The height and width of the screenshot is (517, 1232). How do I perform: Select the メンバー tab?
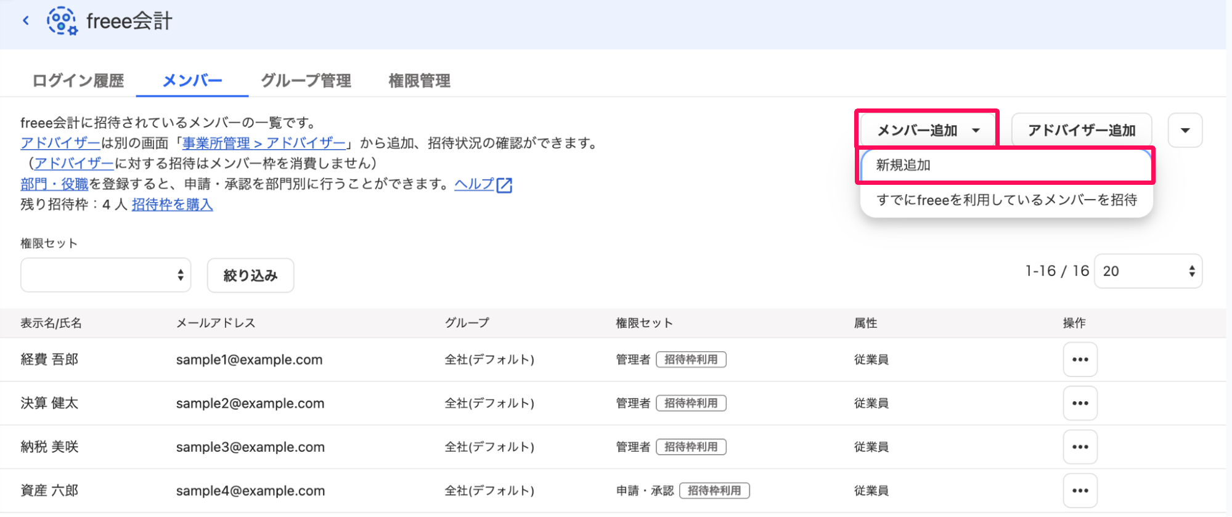click(x=192, y=81)
